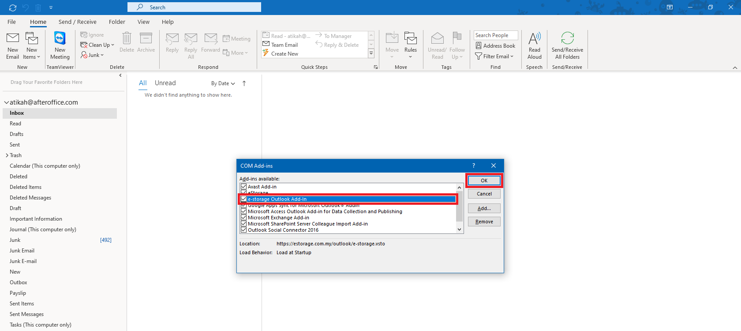Click the Team Email quick step

pos(284,45)
